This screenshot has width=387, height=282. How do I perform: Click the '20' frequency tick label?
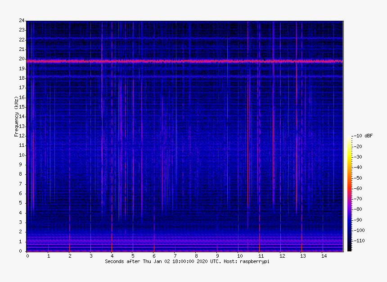coord(22,59)
